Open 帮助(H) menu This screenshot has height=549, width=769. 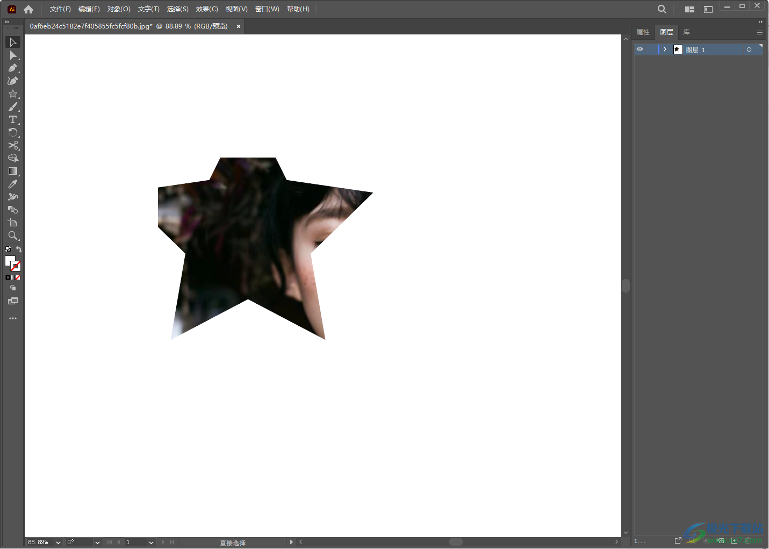[298, 9]
